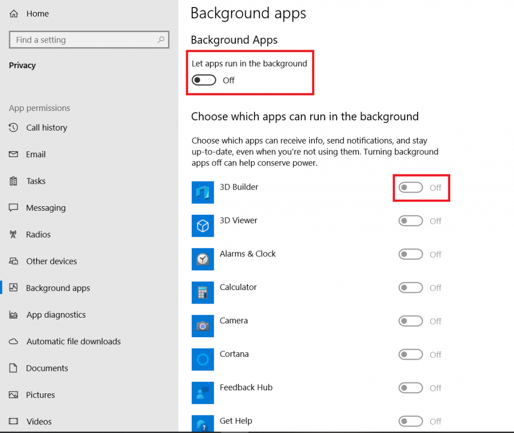The height and width of the screenshot is (433, 514).
Task: Open Other devices settings
Action: (x=14, y=261)
